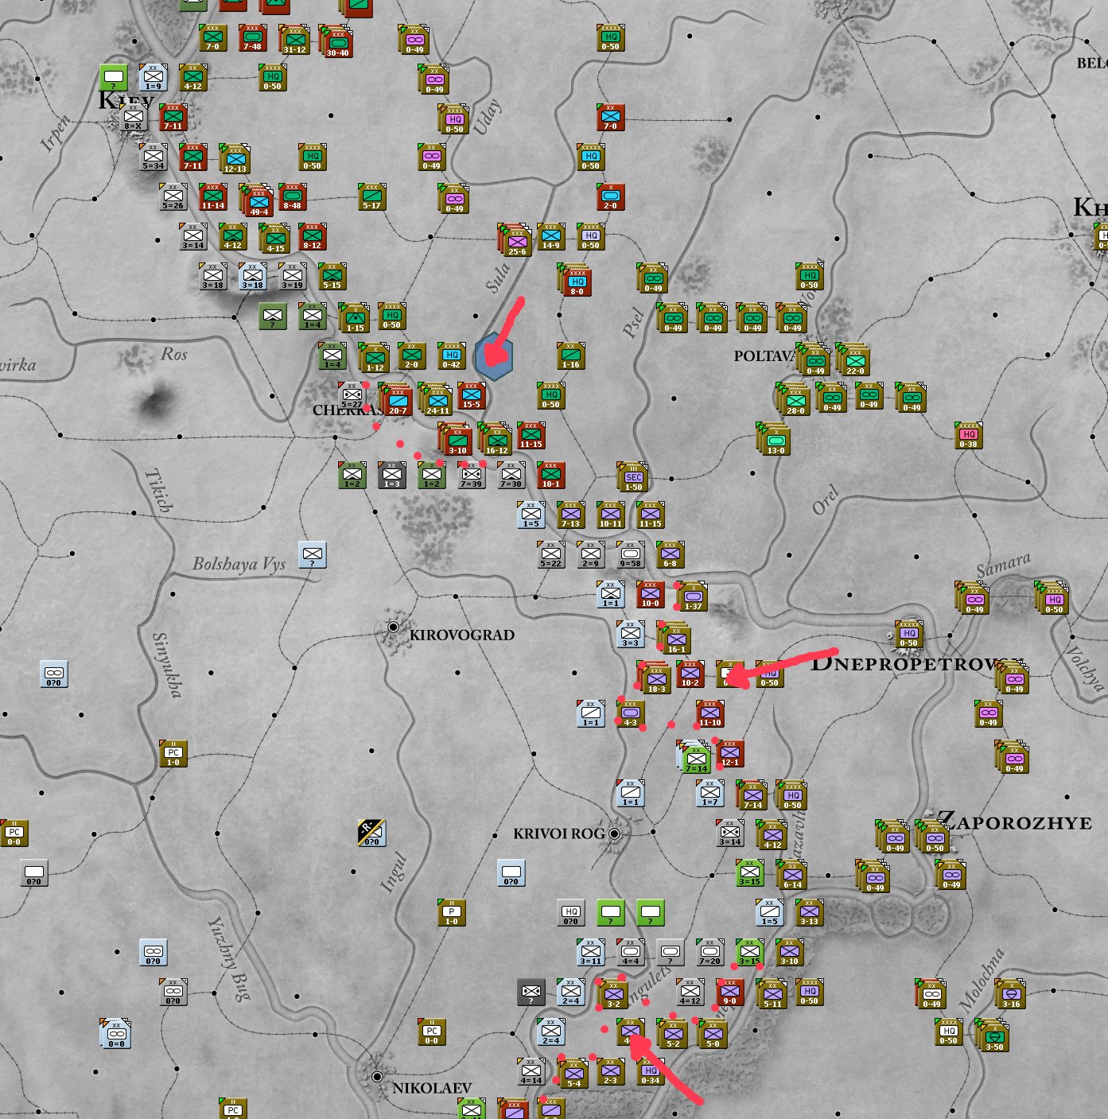Select the stacked red 30-40 counter
1108x1119 pixels.
click(337, 42)
